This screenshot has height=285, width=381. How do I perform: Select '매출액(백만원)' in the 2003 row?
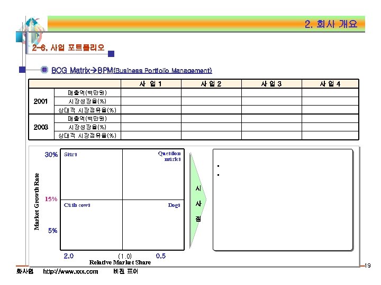87,119
